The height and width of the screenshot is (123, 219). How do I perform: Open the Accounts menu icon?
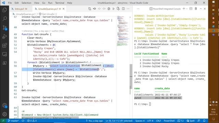click(x=4, y=106)
